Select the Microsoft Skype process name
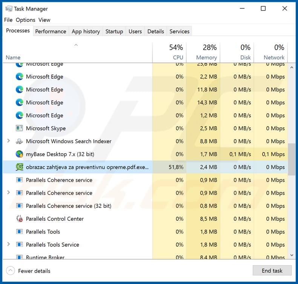The width and height of the screenshot is (298, 284). tap(46, 128)
